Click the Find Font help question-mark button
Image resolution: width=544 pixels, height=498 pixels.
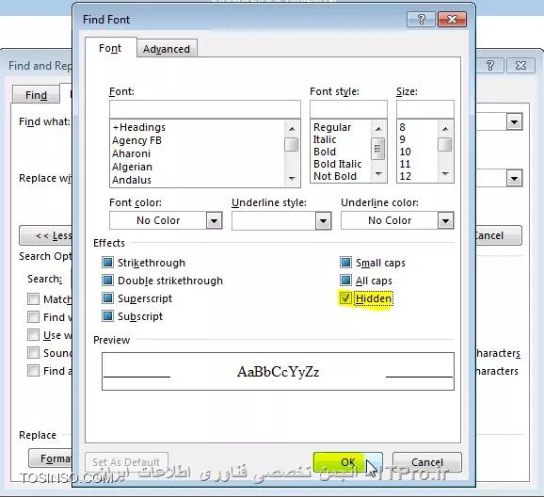click(x=421, y=19)
